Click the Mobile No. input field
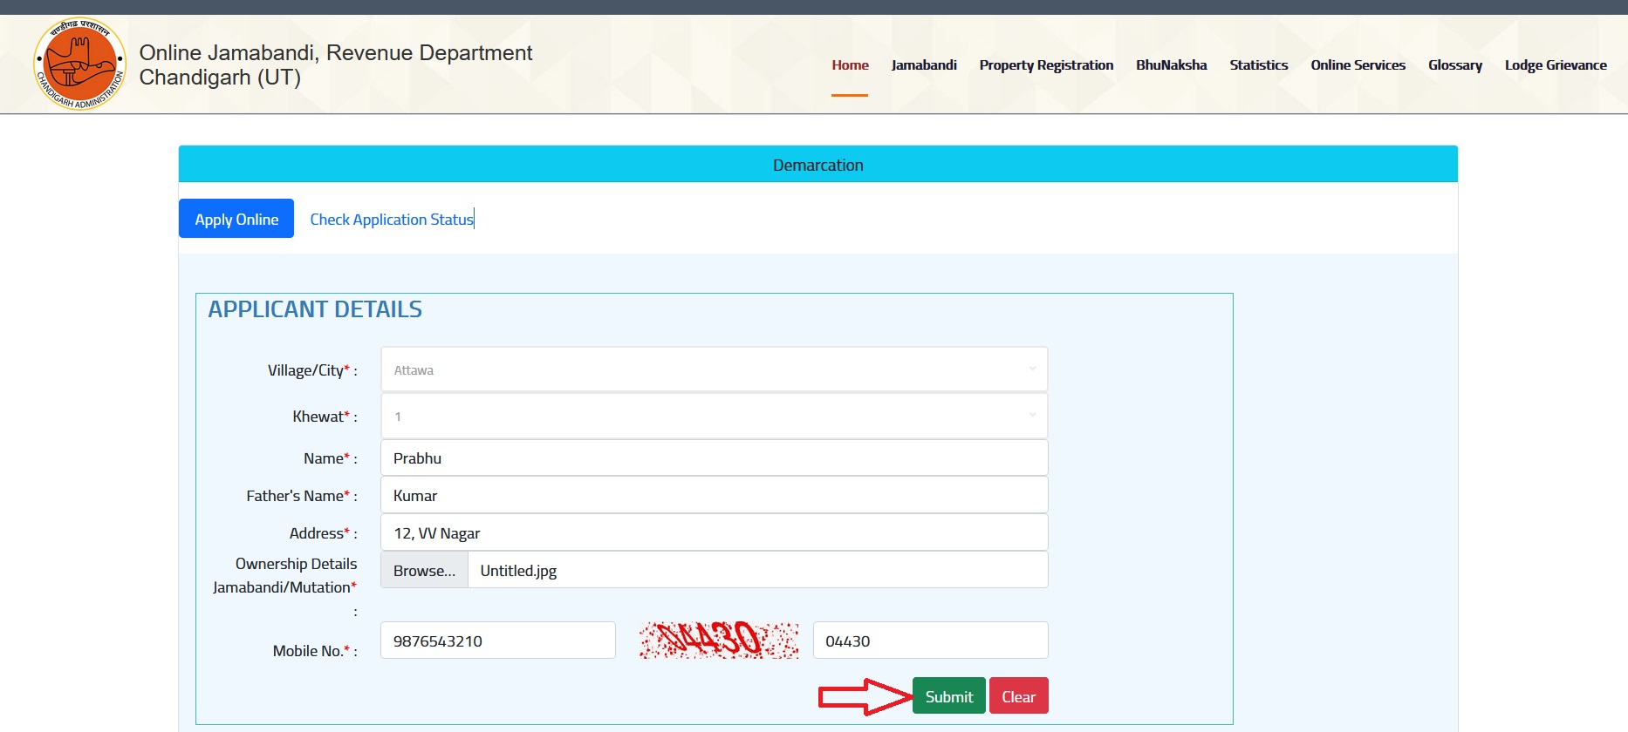 497,640
